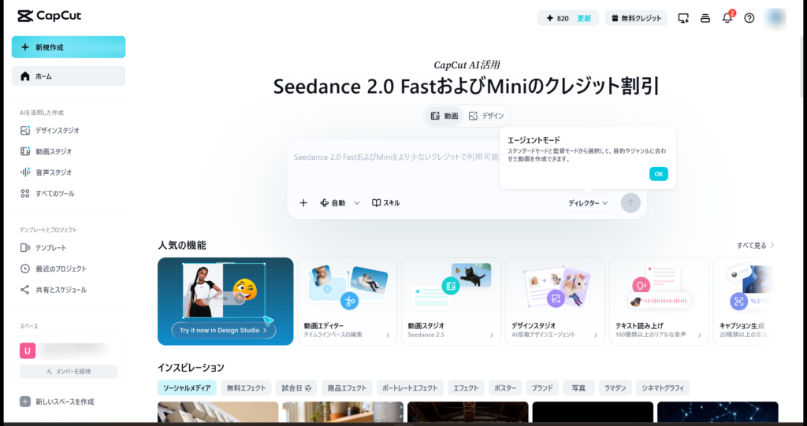This screenshot has height=426, width=807.
Task: Select ポートレートエフェクト inspiration tab
Action: 410,388
